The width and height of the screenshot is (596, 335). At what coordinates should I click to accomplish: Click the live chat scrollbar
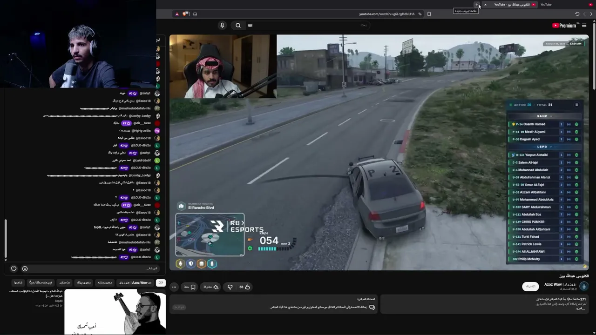pos(6,240)
